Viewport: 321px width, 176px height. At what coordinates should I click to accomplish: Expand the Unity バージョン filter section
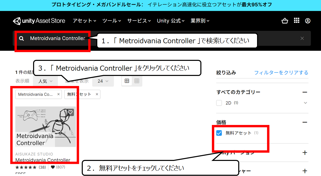tap(305, 153)
